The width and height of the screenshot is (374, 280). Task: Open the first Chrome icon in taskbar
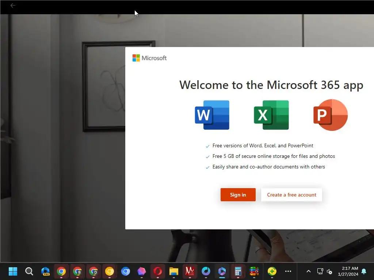click(61, 271)
